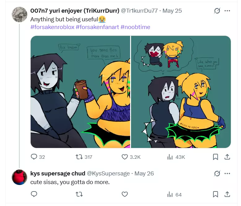Repost the tweet with 317 reposts
This screenshot has height=206, width=241.
coord(79,157)
